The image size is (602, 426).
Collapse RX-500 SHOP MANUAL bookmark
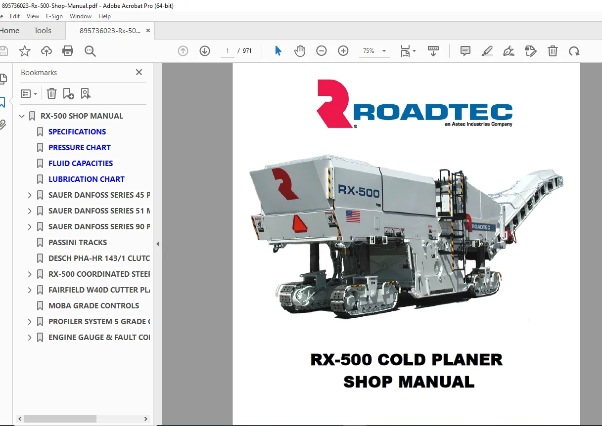coord(21,116)
